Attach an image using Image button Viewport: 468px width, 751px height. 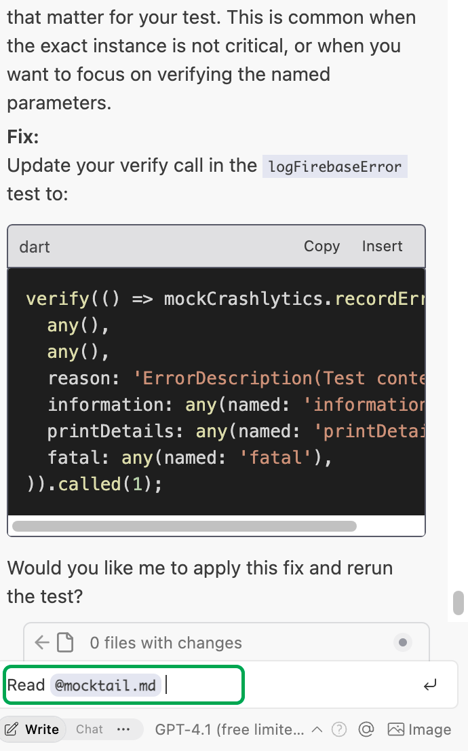tap(419, 729)
